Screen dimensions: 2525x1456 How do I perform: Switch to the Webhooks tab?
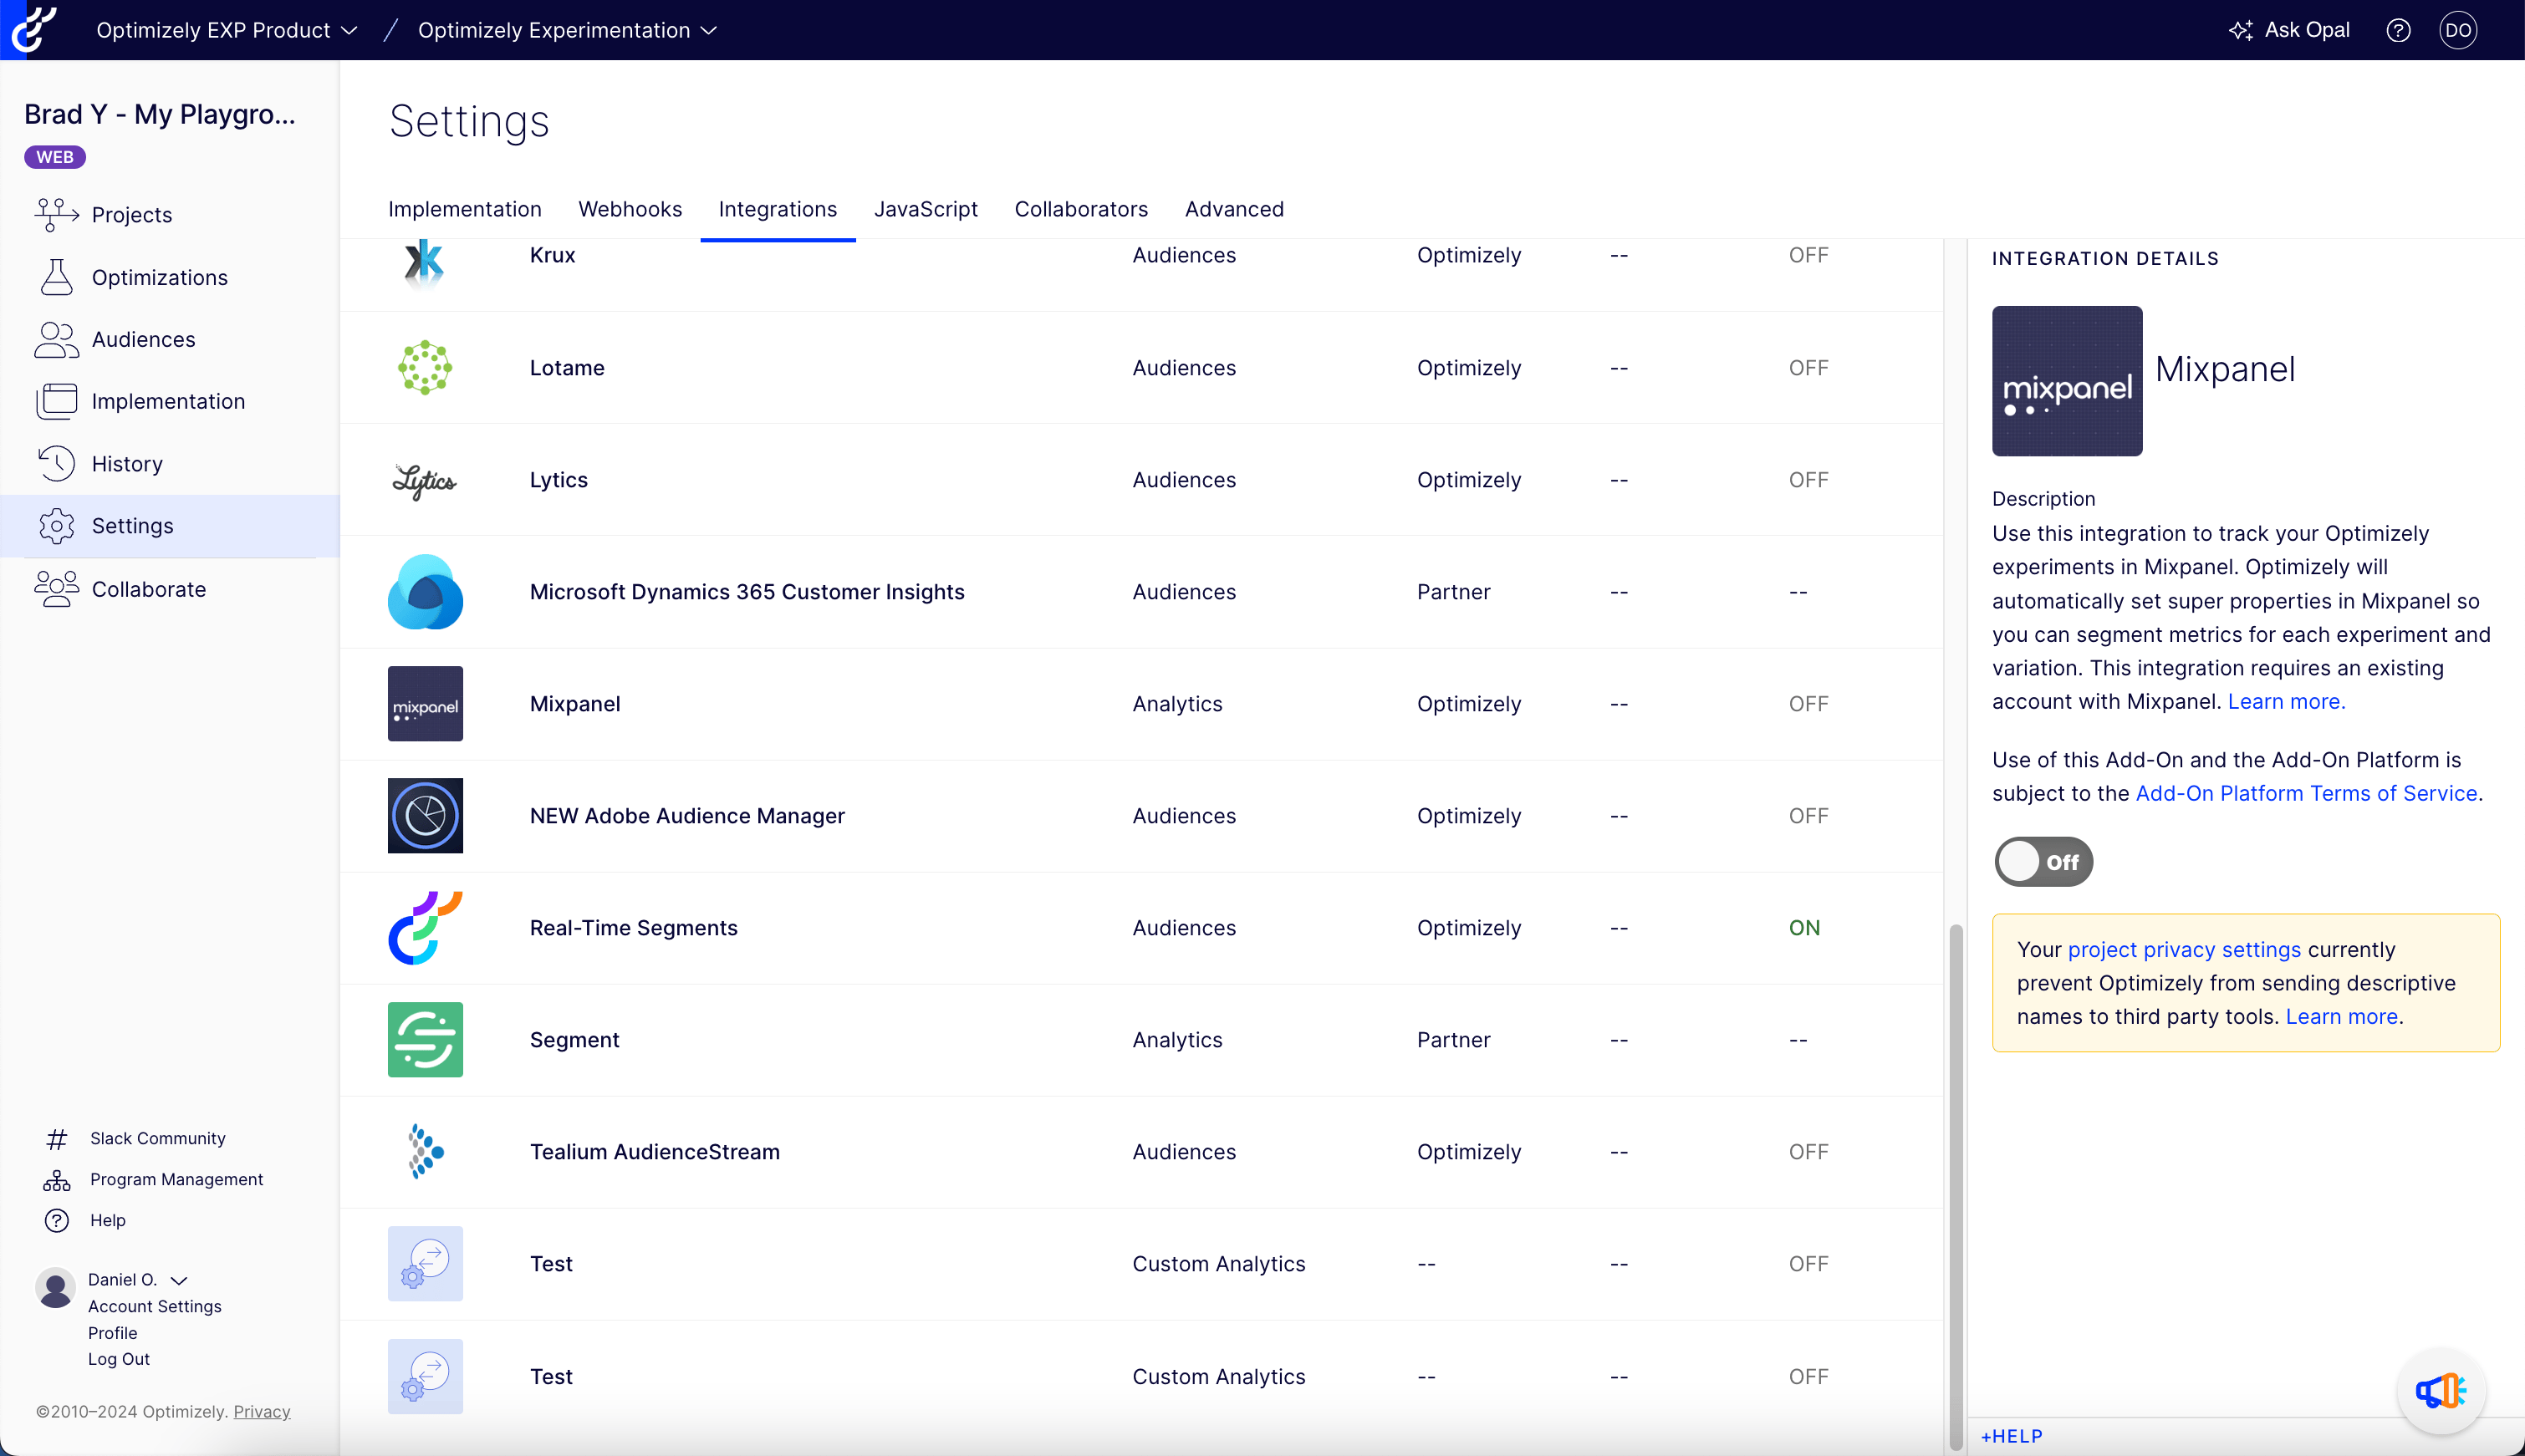[630, 209]
